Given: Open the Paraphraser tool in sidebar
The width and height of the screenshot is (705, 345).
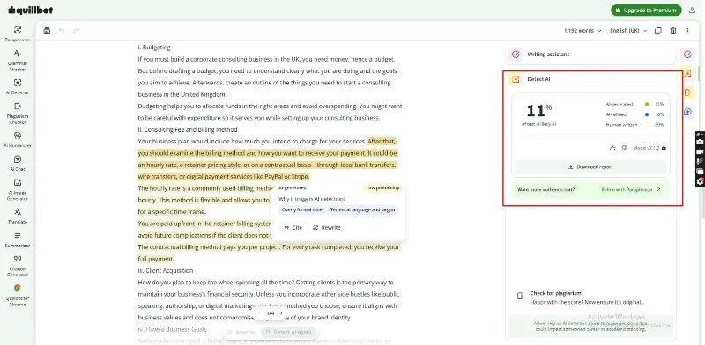Looking at the screenshot, I should pos(18,33).
